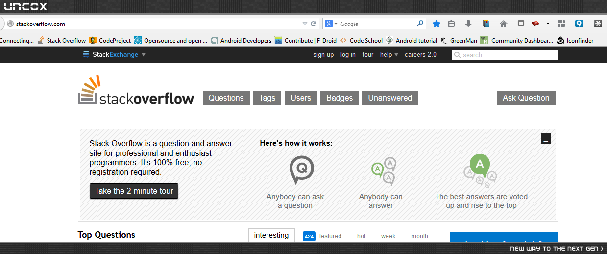Click the colored books toolbar icon
Viewport: 607px width, 254px height.
pos(486,24)
